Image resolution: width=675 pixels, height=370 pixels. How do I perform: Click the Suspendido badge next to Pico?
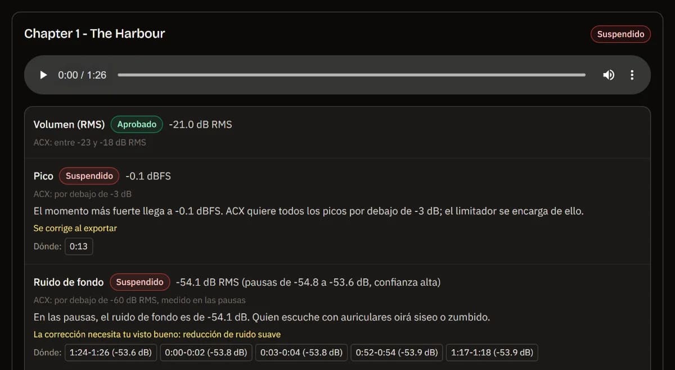(x=89, y=176)
